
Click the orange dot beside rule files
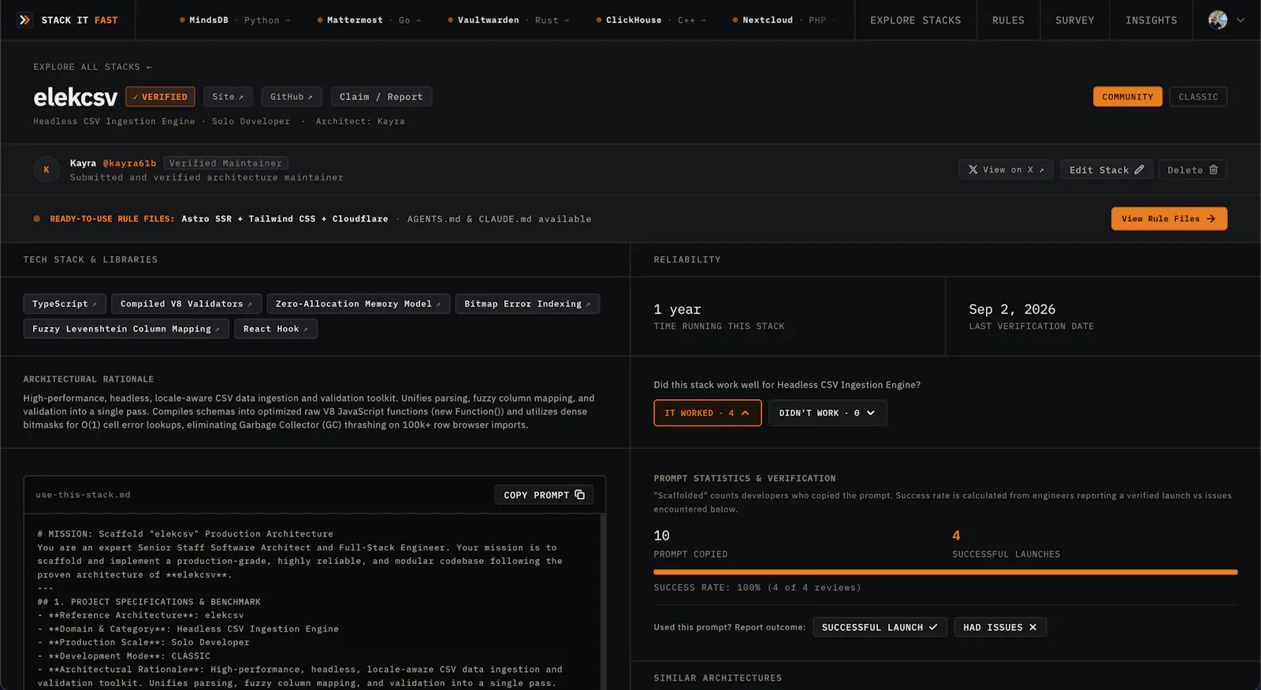pos(36,219)
